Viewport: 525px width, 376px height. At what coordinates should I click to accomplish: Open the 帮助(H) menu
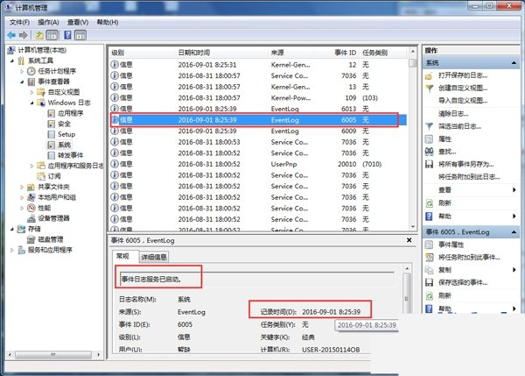[x=107, y=22]
